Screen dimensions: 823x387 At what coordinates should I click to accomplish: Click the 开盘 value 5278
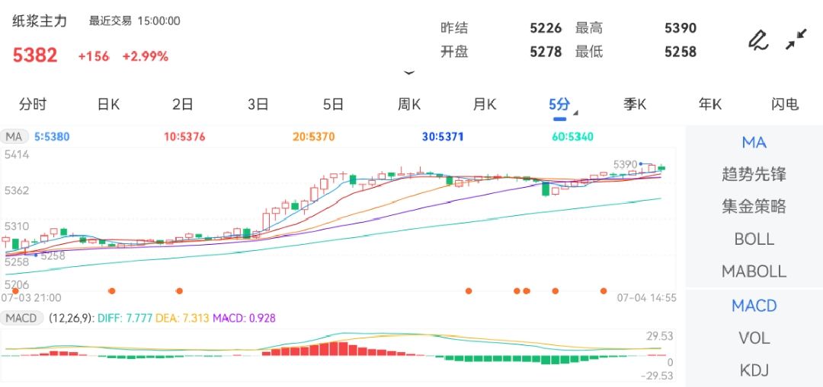[546, 52]
